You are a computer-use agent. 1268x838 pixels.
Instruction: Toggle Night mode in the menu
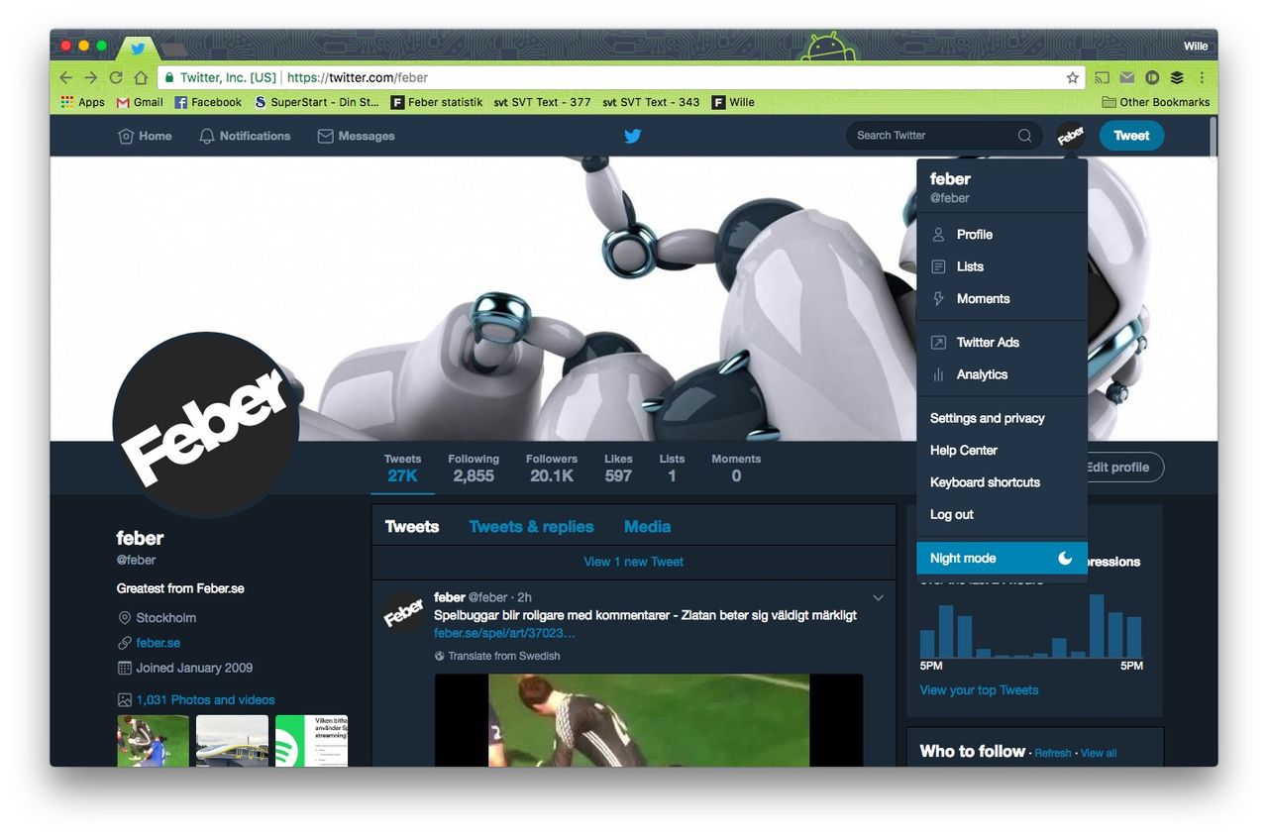[1001, 558]
